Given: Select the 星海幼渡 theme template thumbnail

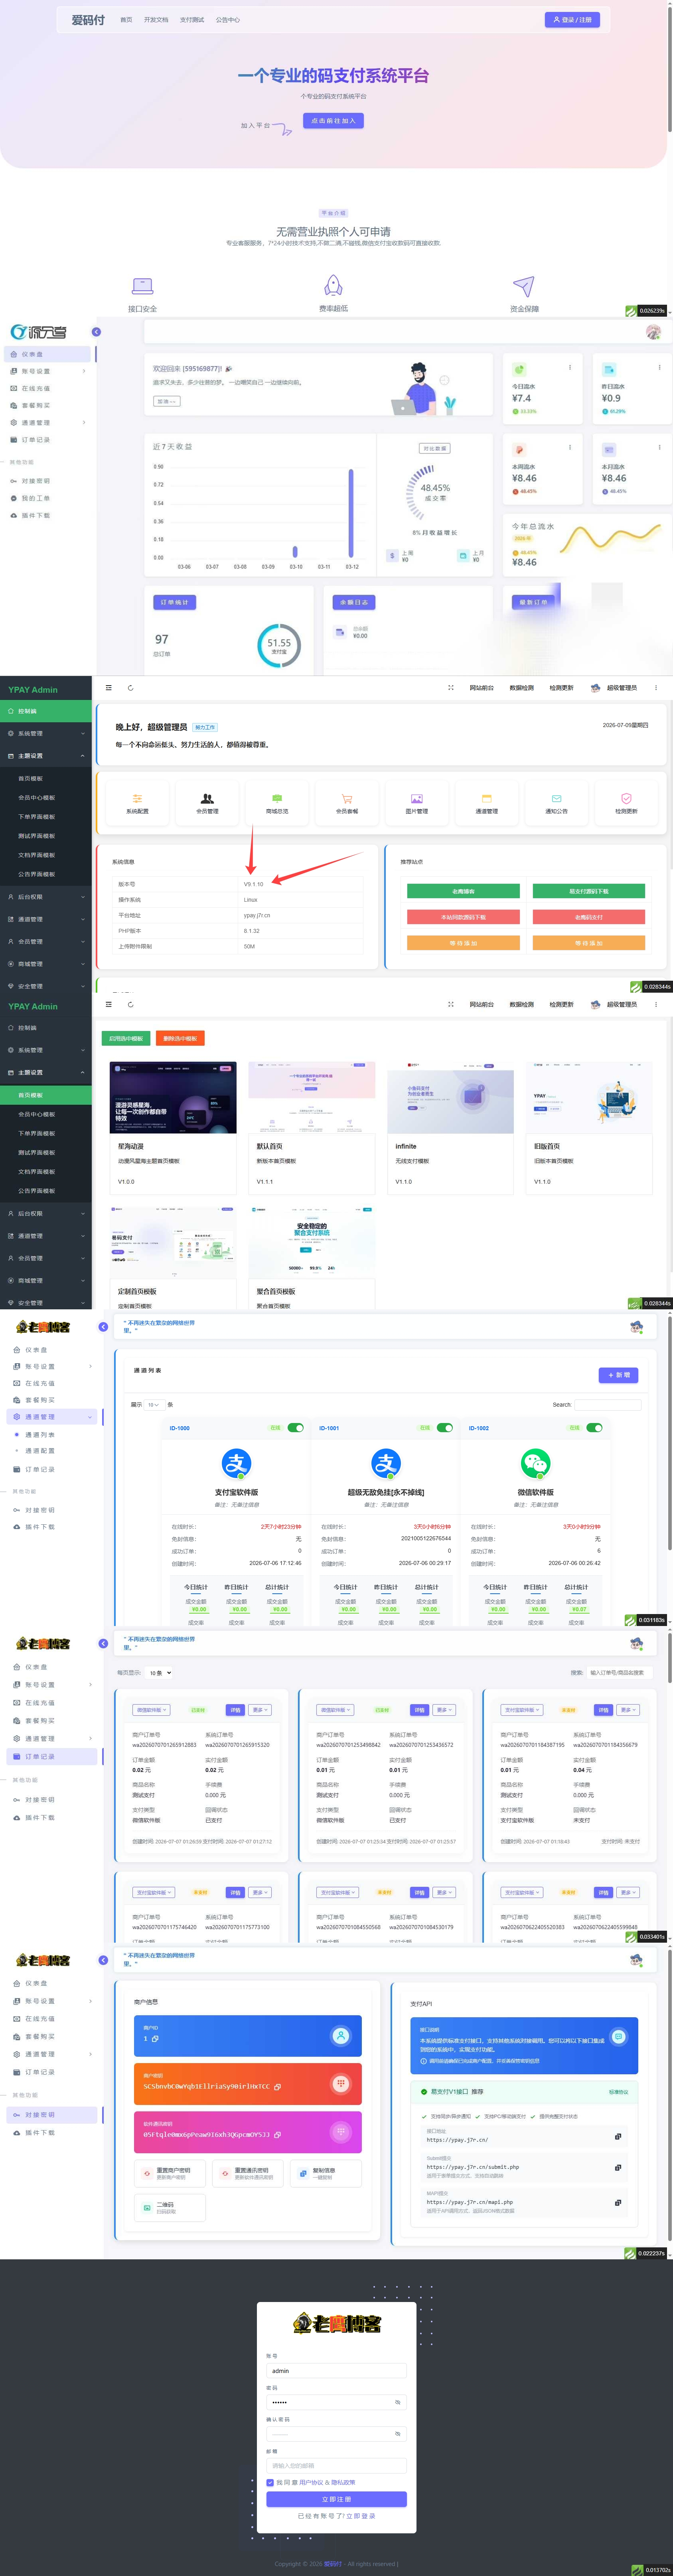Looking at the screenshot, I should 173,1097.
